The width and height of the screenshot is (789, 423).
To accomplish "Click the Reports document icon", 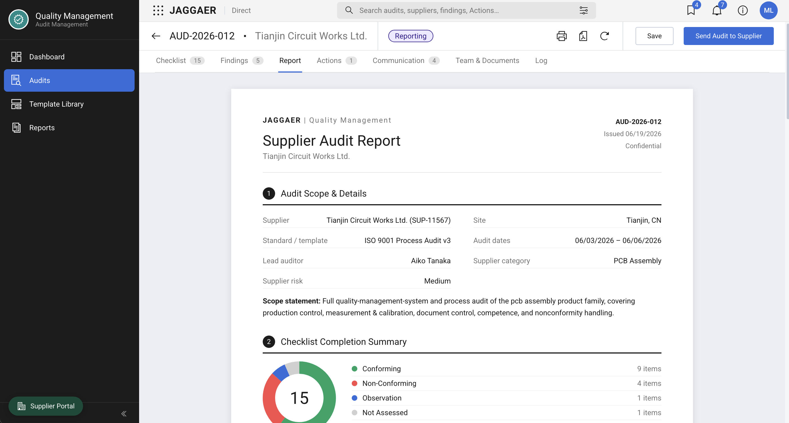I will coord(16,127).
